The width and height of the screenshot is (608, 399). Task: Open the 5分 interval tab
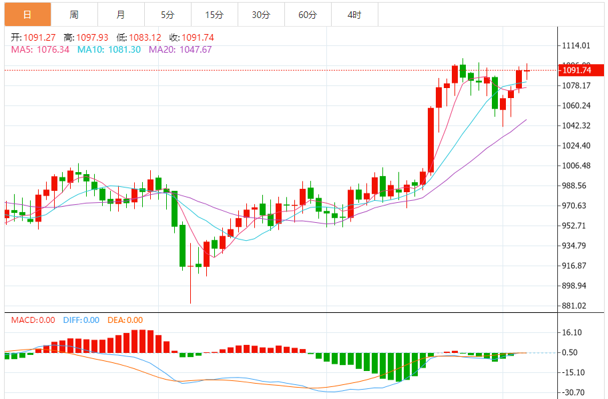click(168, 15)
